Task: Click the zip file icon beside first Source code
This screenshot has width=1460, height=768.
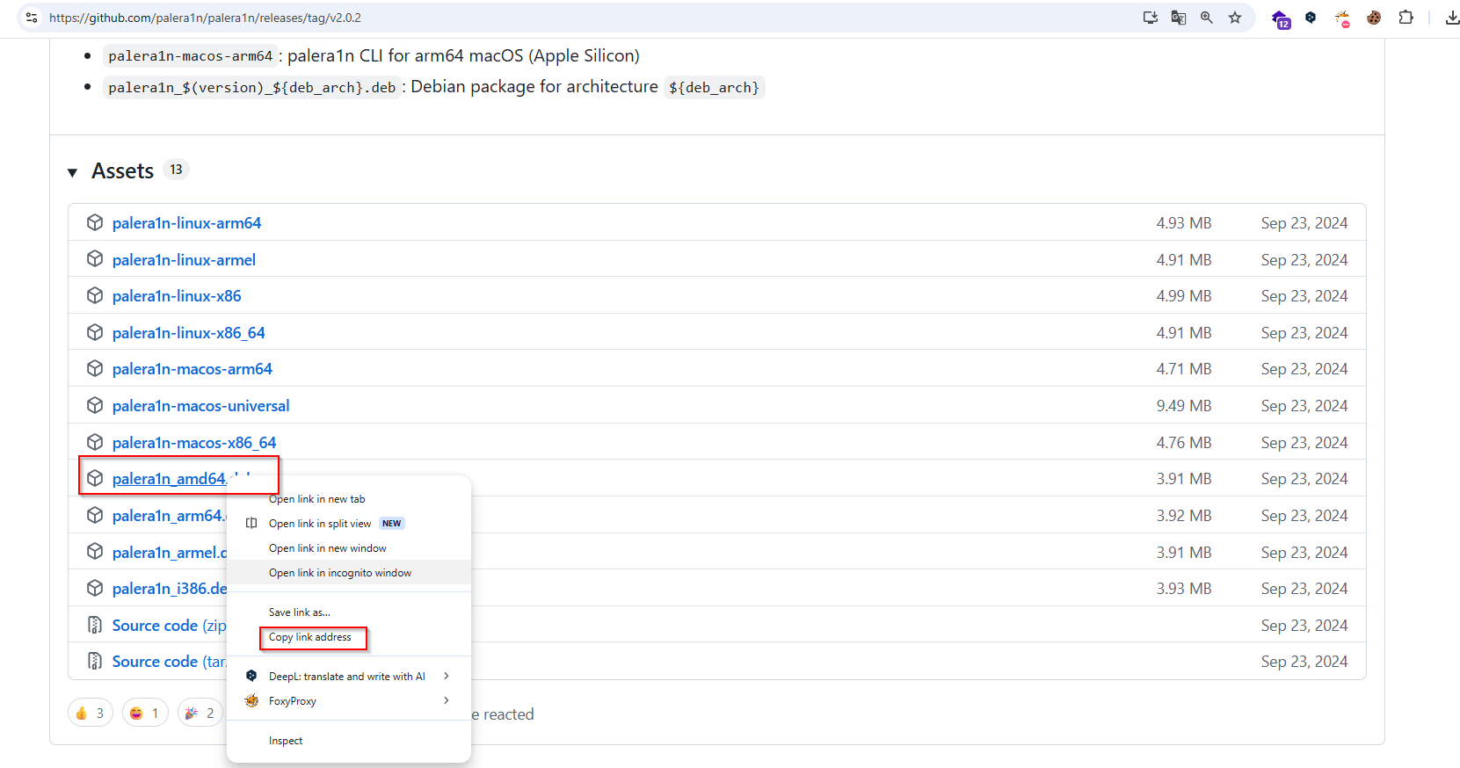Action: [x=95, y=626]
